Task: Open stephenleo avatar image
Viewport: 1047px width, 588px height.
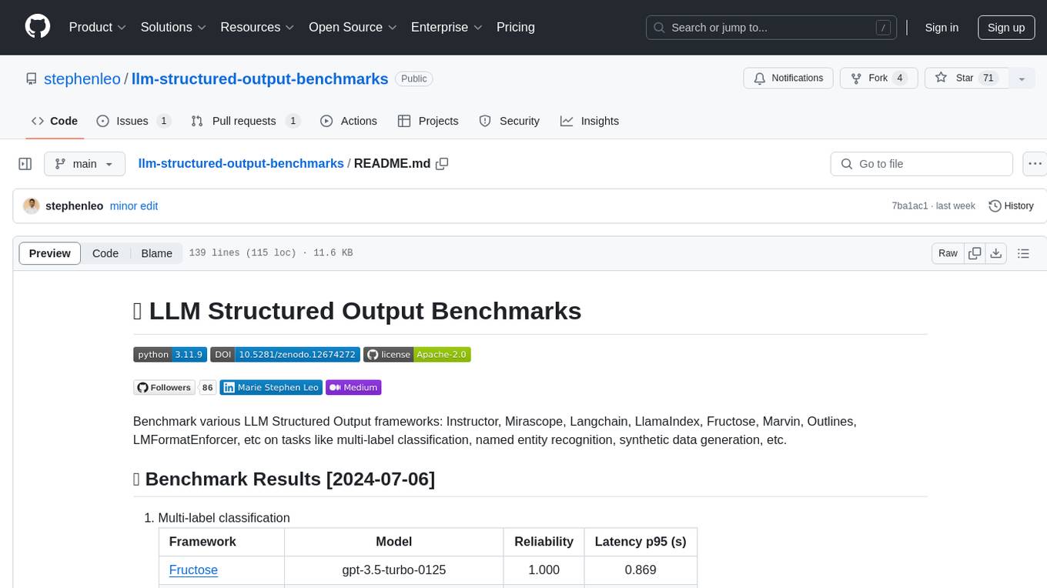Action: [x=32, y=205]
